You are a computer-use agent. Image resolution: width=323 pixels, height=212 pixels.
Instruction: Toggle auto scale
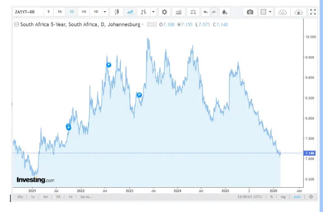pyautogui.click(x=297, y=197)
